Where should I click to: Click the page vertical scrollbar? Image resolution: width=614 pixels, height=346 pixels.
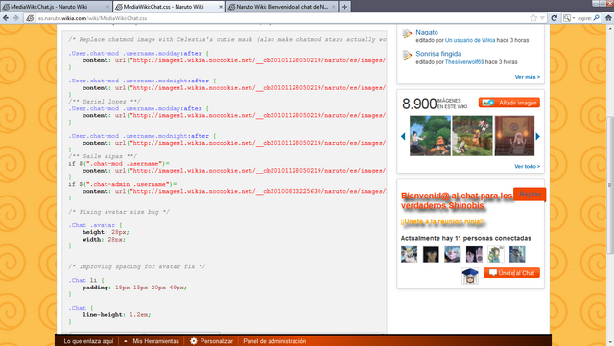610,184
